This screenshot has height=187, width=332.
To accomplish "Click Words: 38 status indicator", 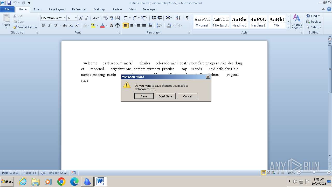I will [29, 173].
